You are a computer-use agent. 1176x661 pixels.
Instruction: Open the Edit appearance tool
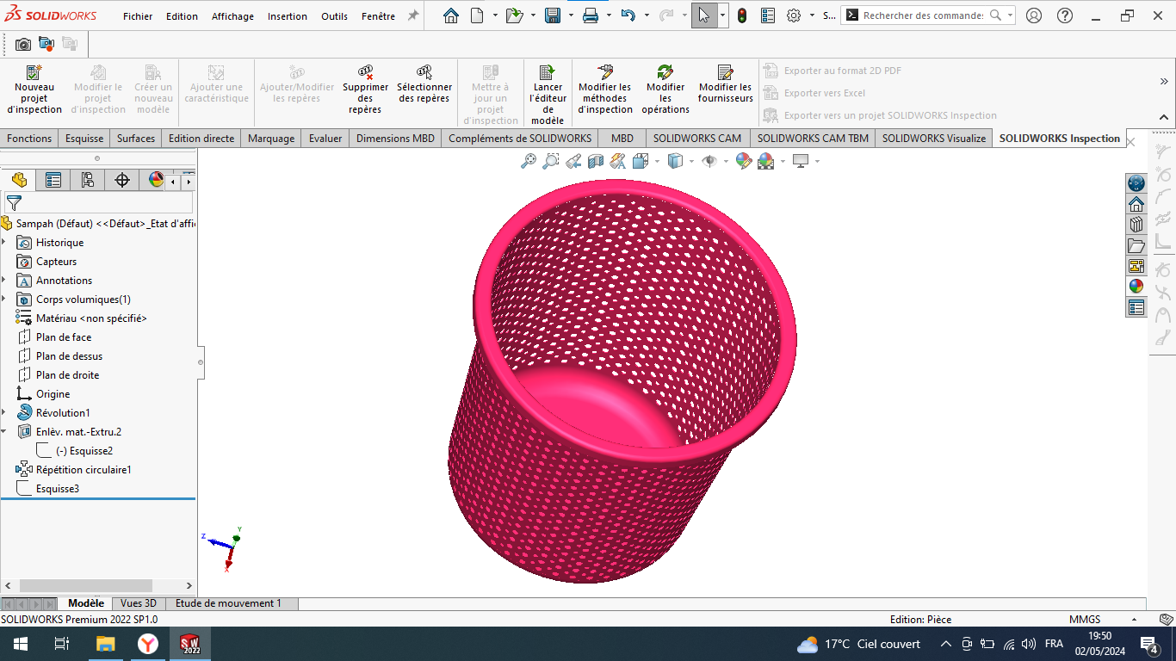pos(742,160)
